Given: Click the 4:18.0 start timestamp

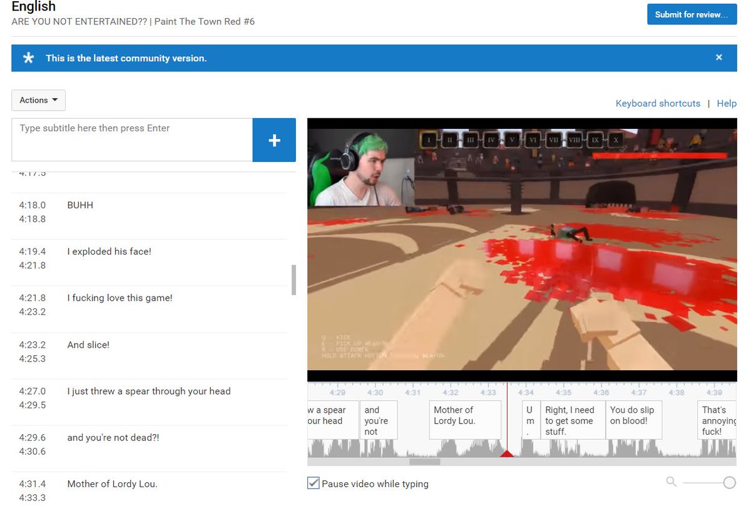Looking at the screenshot, I should 33,205.
